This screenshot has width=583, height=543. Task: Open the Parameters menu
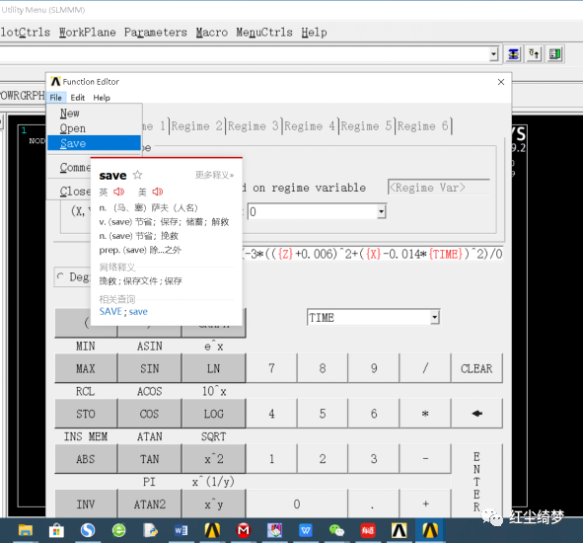(156, 33)
